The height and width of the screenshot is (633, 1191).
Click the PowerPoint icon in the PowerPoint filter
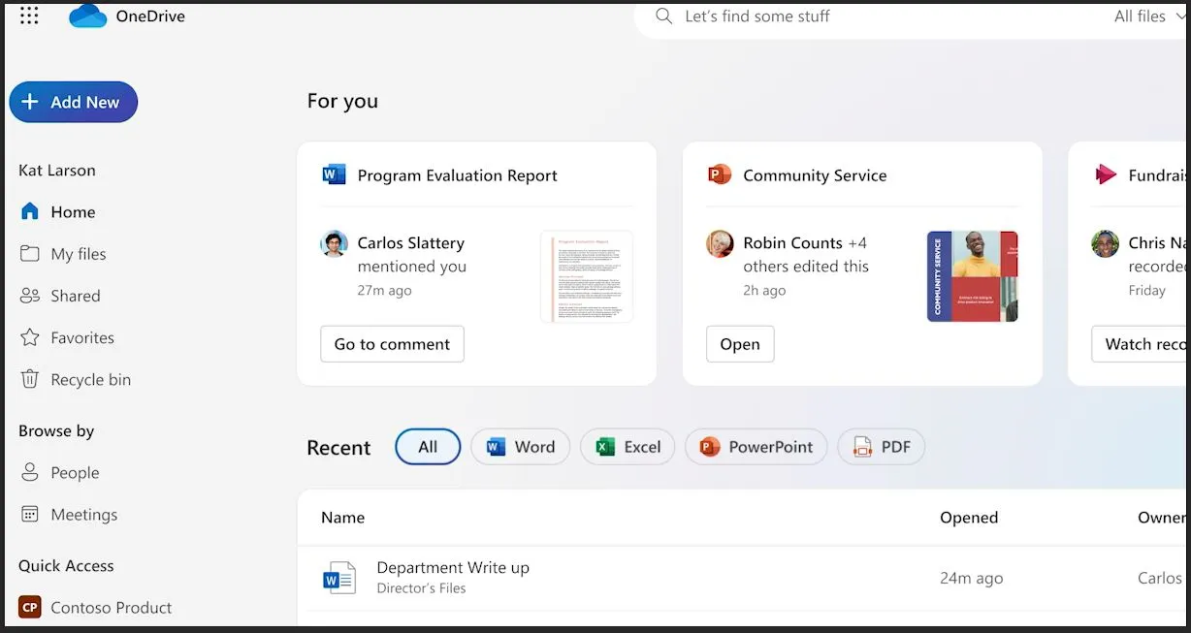click(710, 447)
